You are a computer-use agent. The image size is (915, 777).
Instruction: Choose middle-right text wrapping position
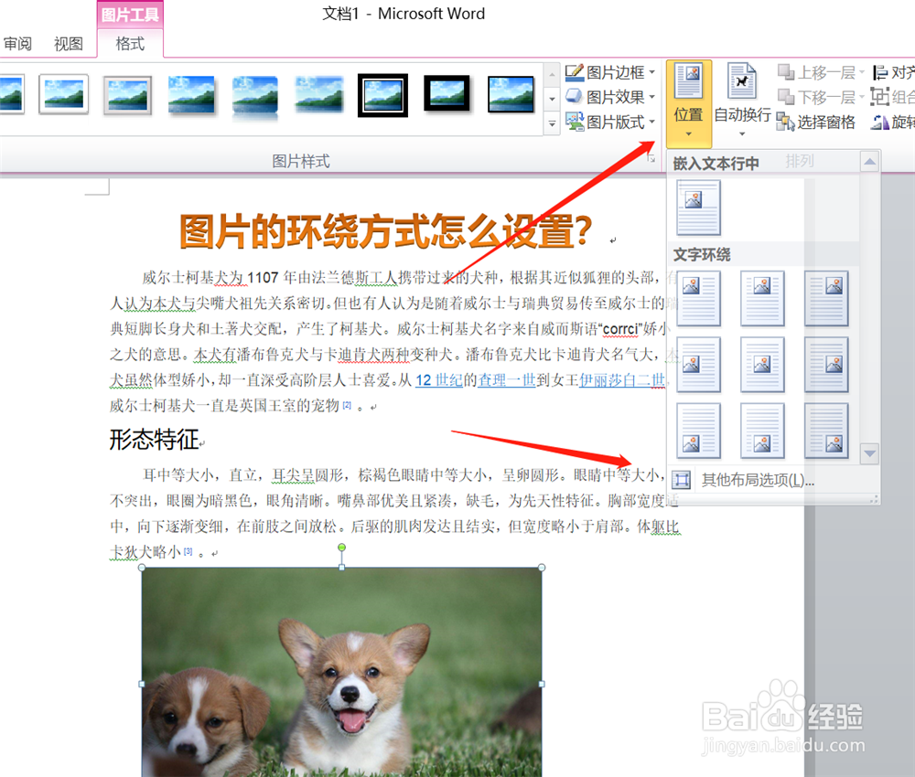[826, 365]
